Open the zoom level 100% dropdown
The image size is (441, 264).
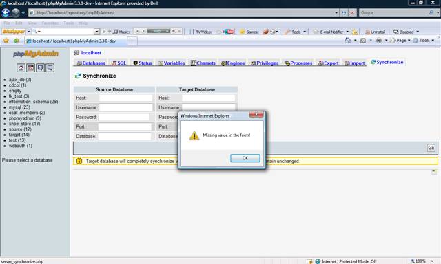click(422, 261)
